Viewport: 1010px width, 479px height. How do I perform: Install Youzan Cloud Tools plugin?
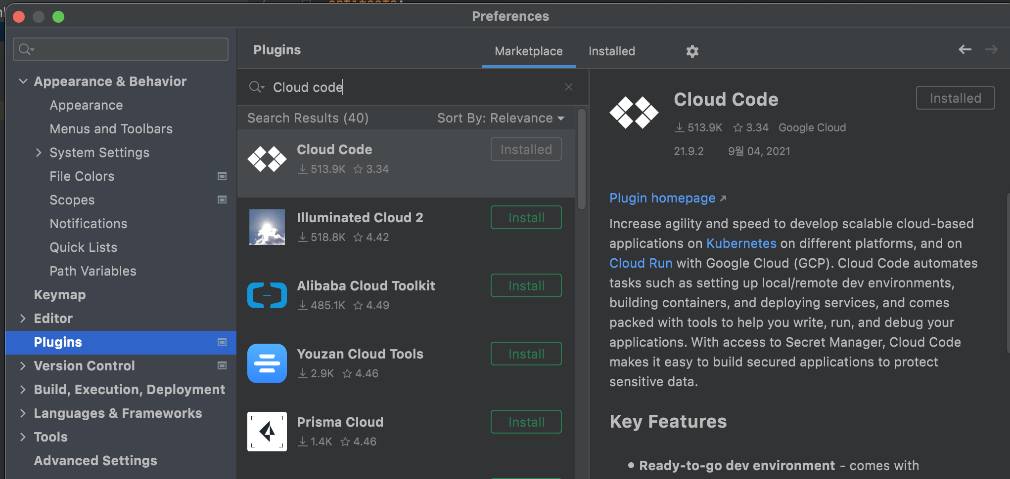click(x=526, y=354)
